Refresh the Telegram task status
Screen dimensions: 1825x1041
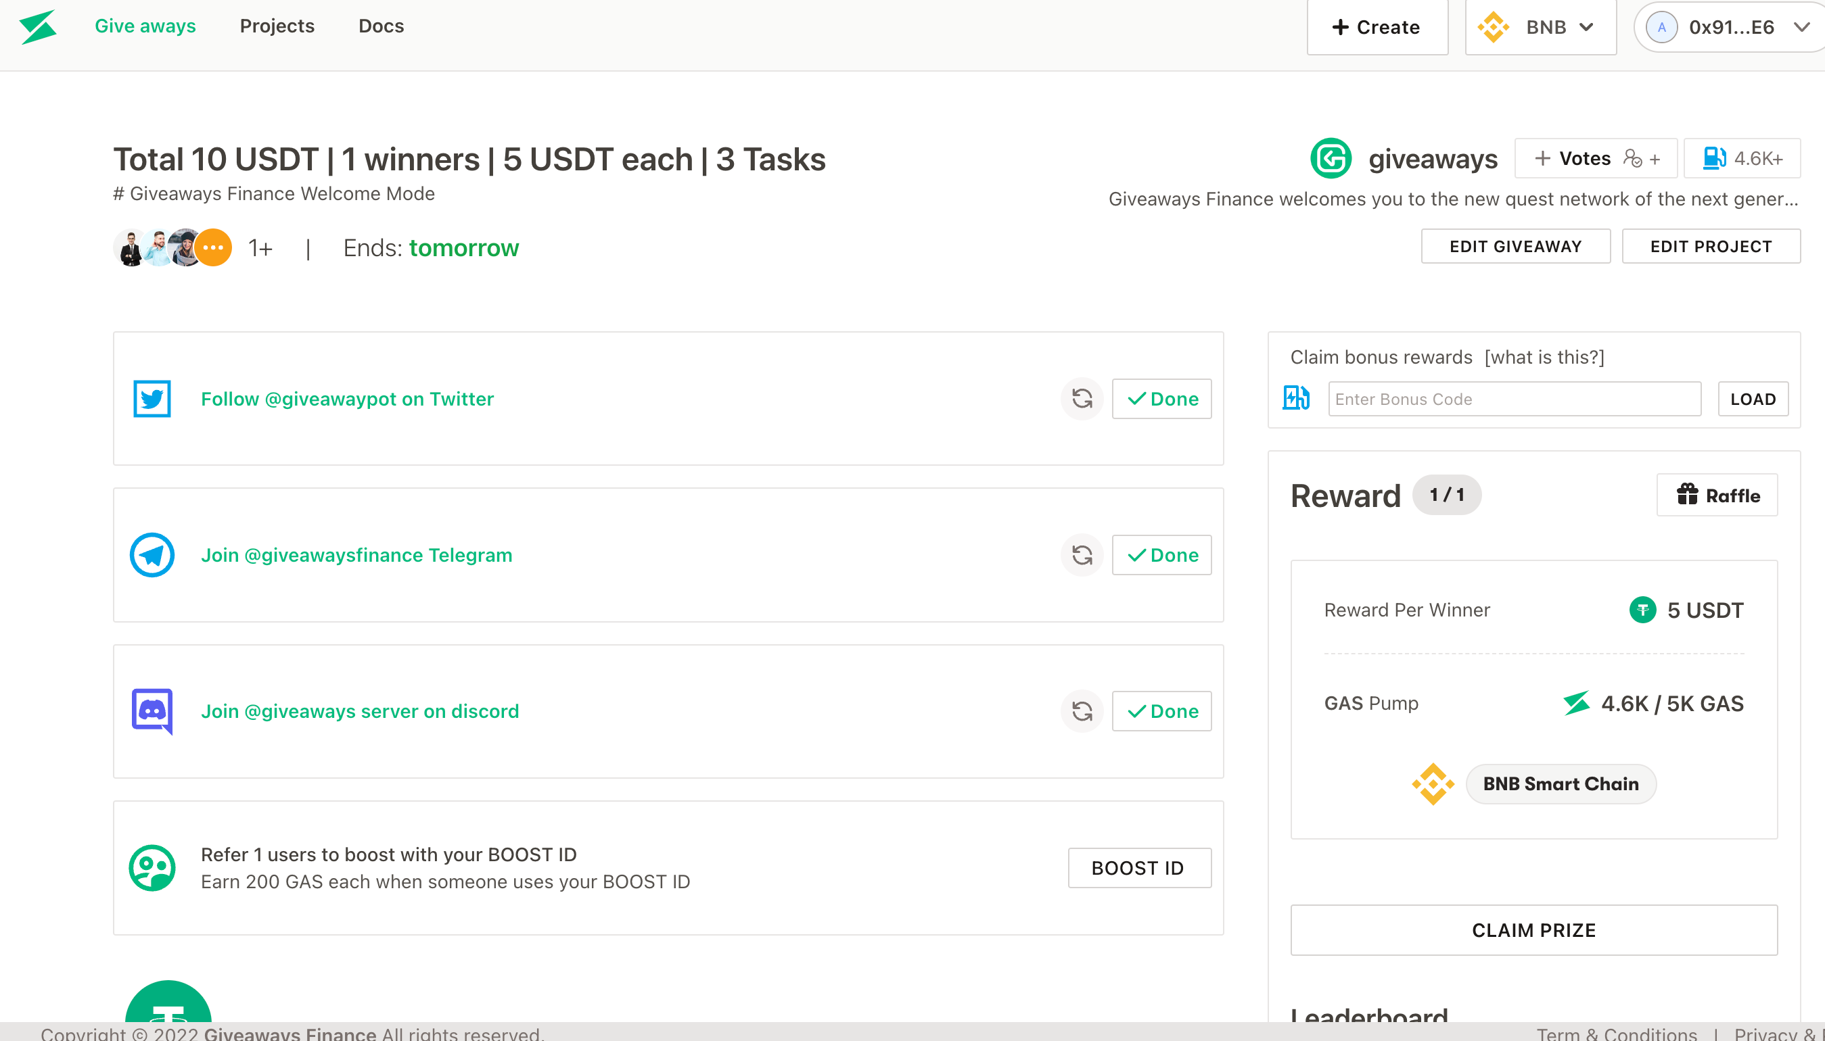(1082, 555)
